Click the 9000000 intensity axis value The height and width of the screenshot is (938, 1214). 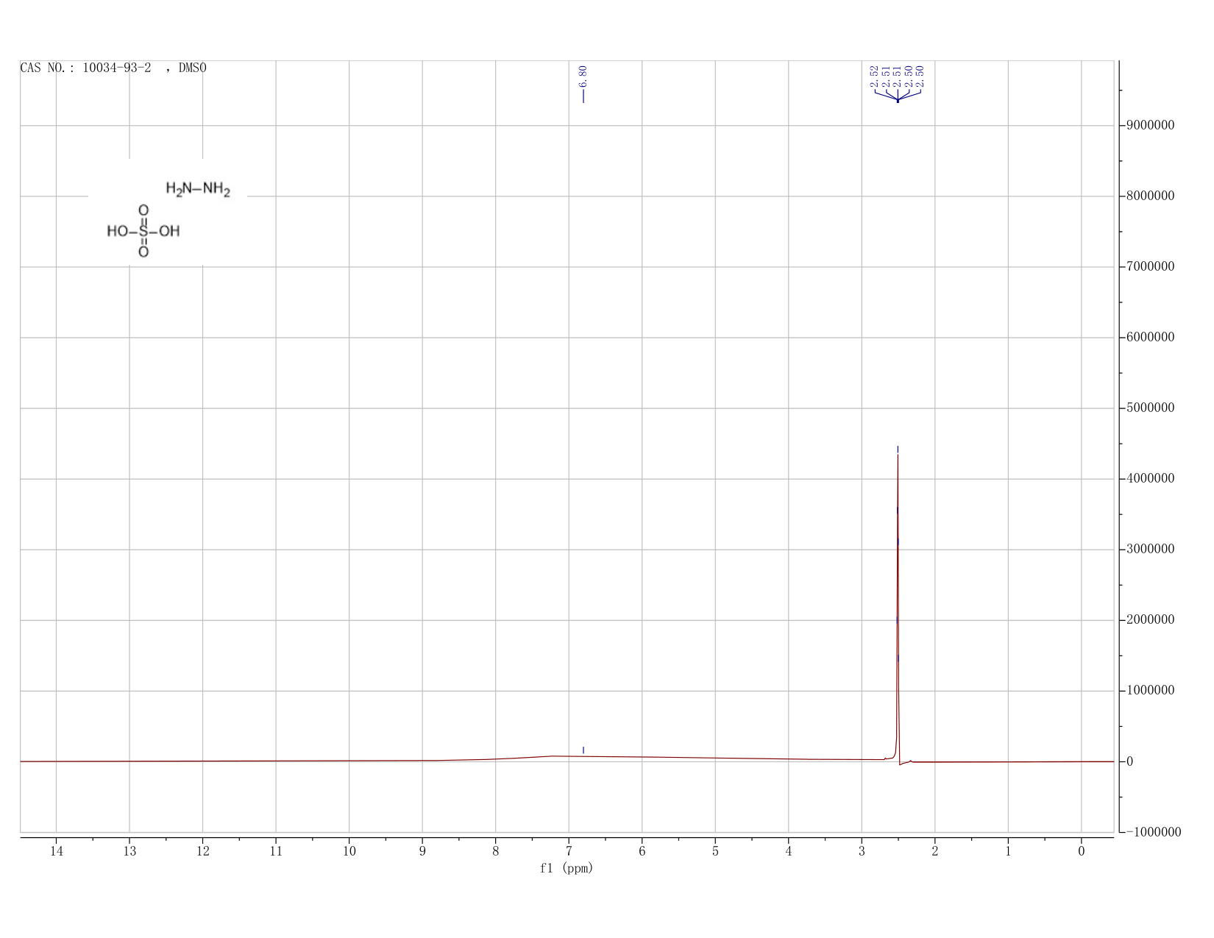click(x=1150, y=125)
